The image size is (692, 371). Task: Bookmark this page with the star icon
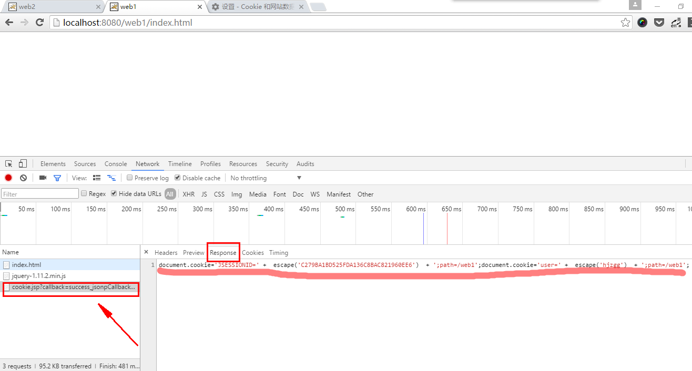(625, 23)
